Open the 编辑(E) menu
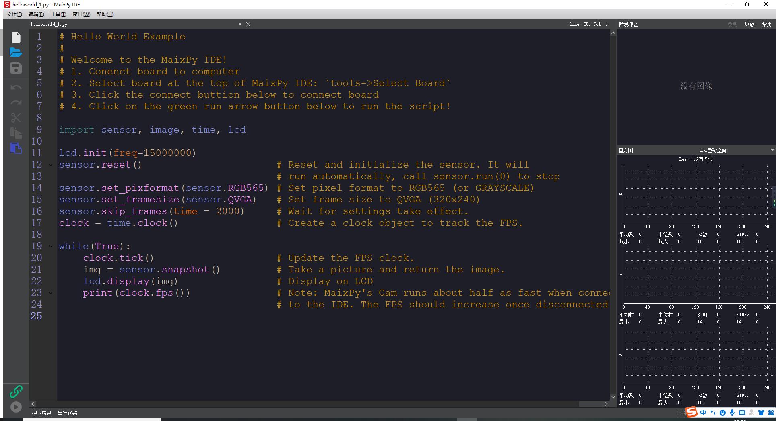Viewport: 776px width, 421px height. pyautogui.click(x=36, y=14)
